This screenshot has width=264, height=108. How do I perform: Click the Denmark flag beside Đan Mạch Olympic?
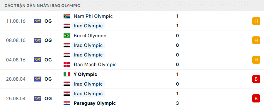click(67, 65)
